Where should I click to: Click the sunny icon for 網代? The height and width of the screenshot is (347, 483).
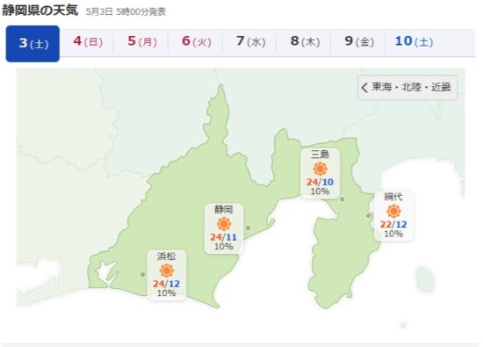coord(393,212)
